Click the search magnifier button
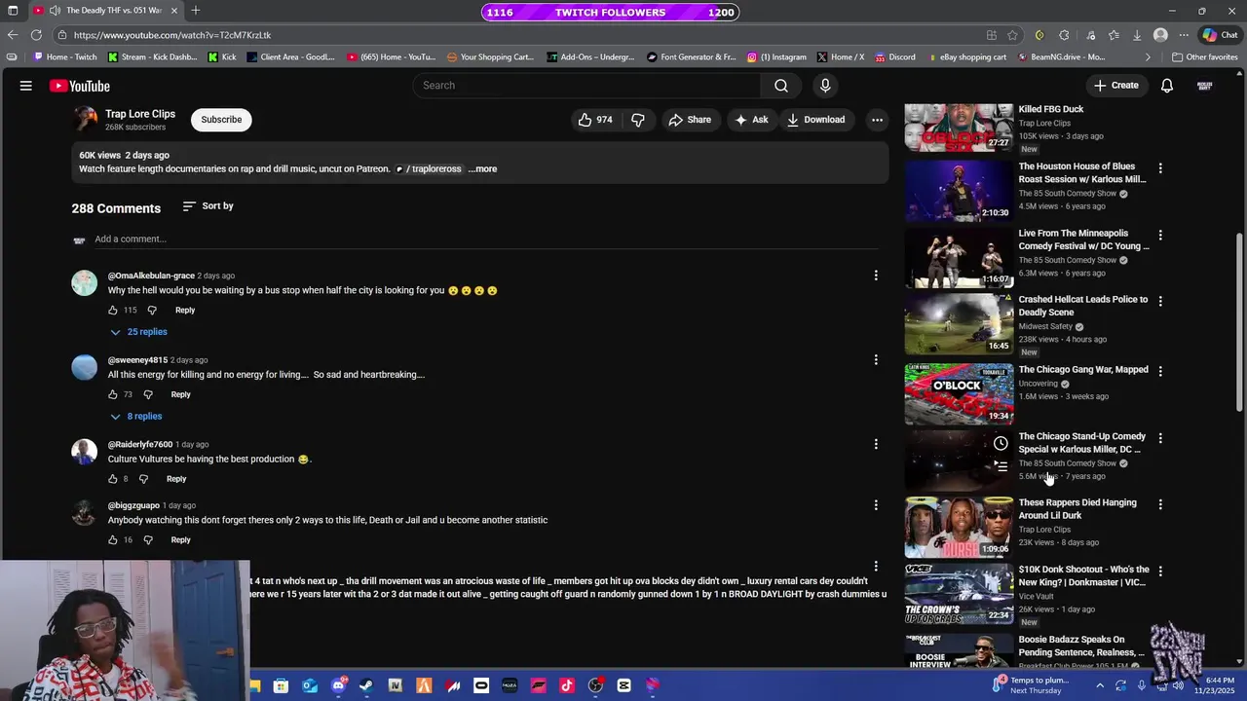This screenshot has width=1247, height=701. point(781,86)
